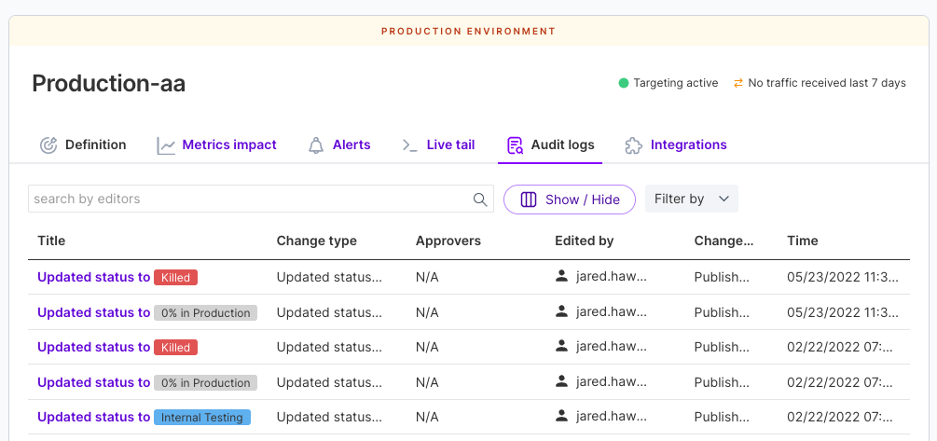Click the magnifier icon in search box
Image resolution: width=937 pixels, height=441 pixels.
coord(480,200)
